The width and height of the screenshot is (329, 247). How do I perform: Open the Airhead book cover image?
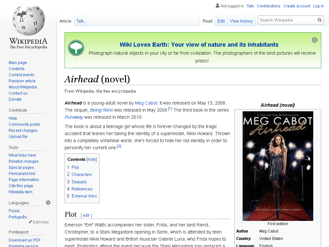(278, 166)
